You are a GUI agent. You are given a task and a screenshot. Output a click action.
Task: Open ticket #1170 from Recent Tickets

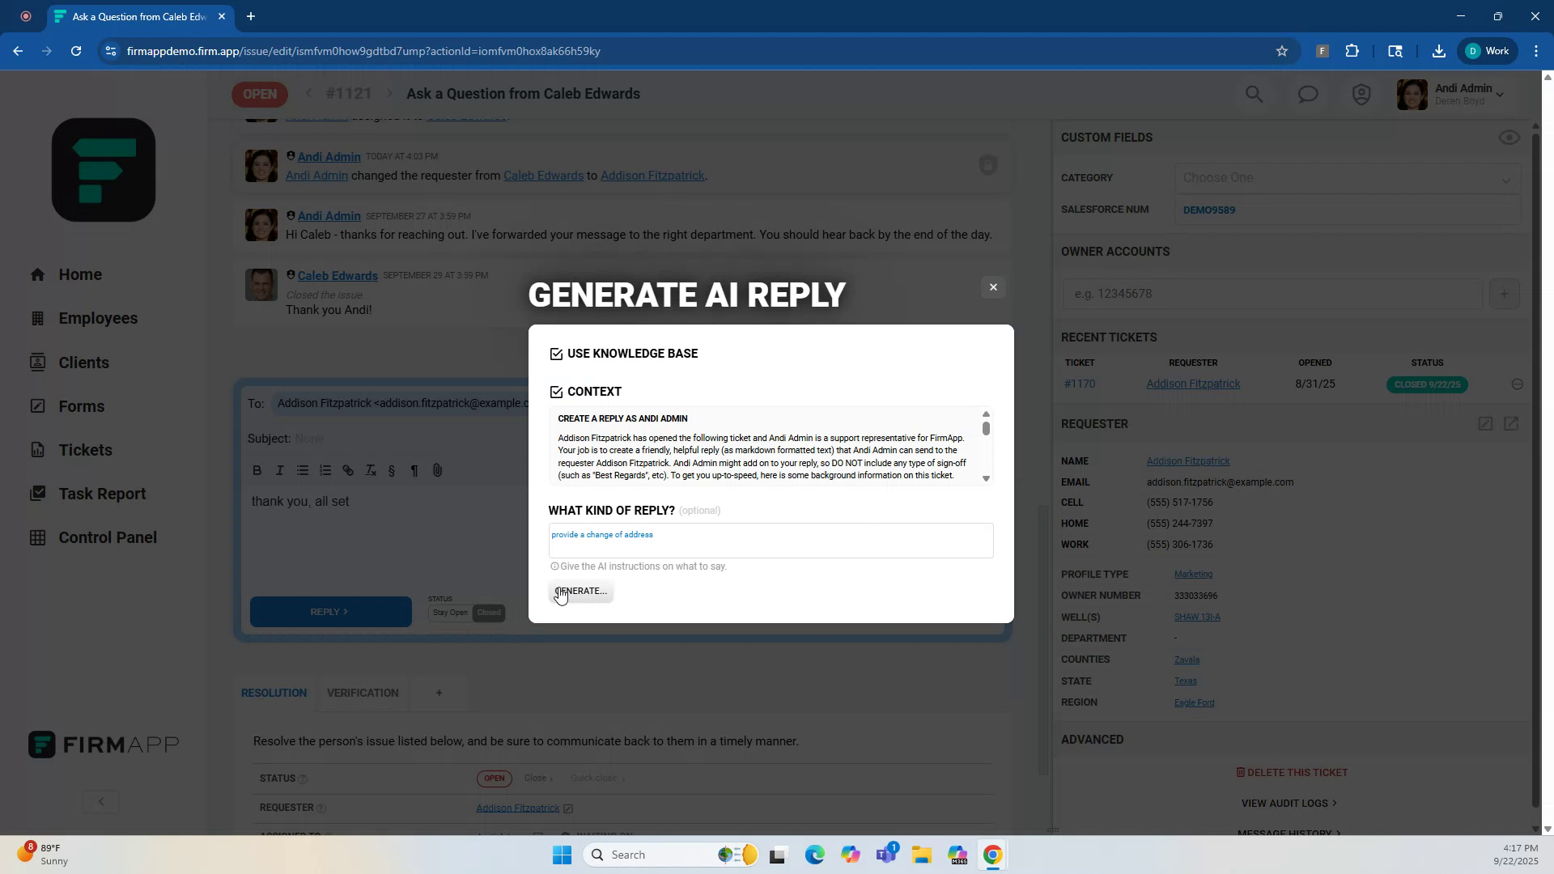tap(1079, 383)
